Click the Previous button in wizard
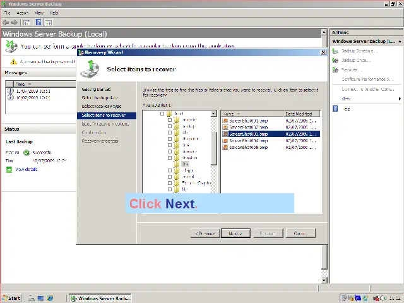Image resolution: width=404 pixels, height=303 pixels. point(205,234)
